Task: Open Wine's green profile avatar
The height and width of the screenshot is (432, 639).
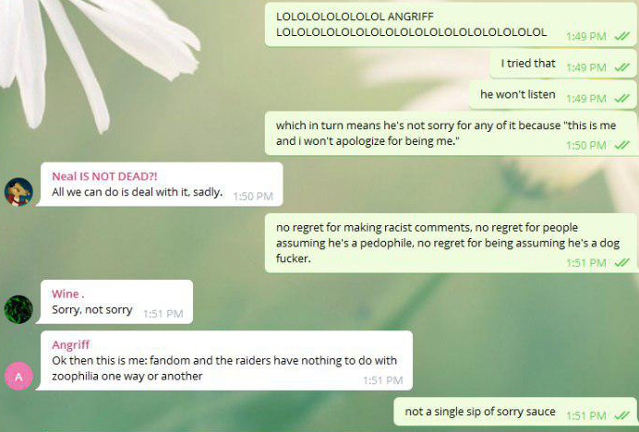Action: [18, 309]
